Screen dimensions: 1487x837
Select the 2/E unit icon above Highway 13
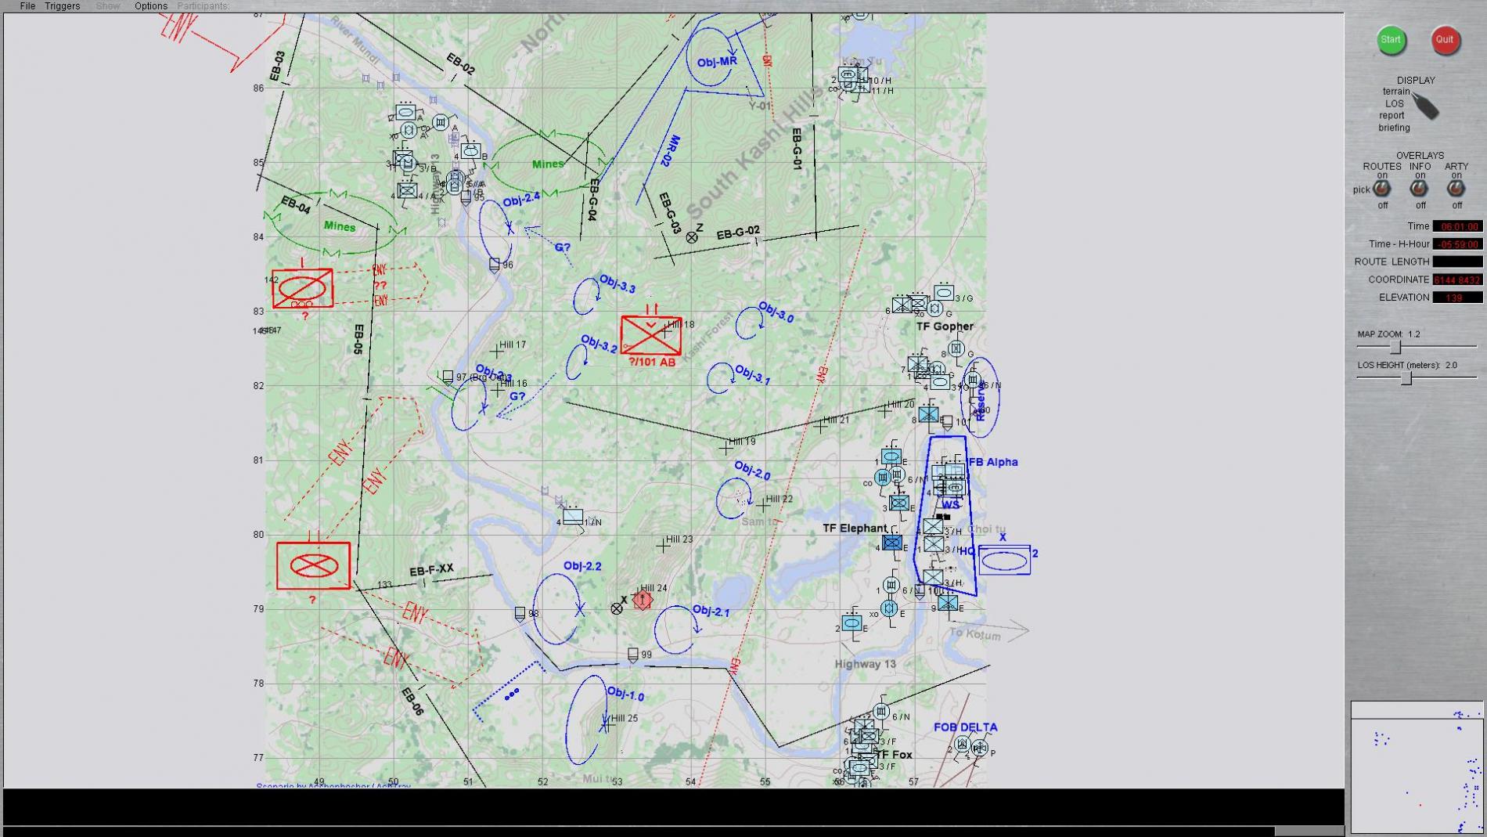click(852, 623)
